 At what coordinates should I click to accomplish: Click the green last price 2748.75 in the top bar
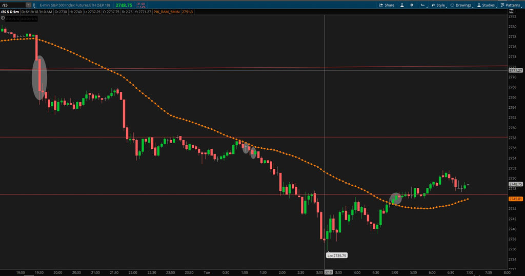point(124,5)
